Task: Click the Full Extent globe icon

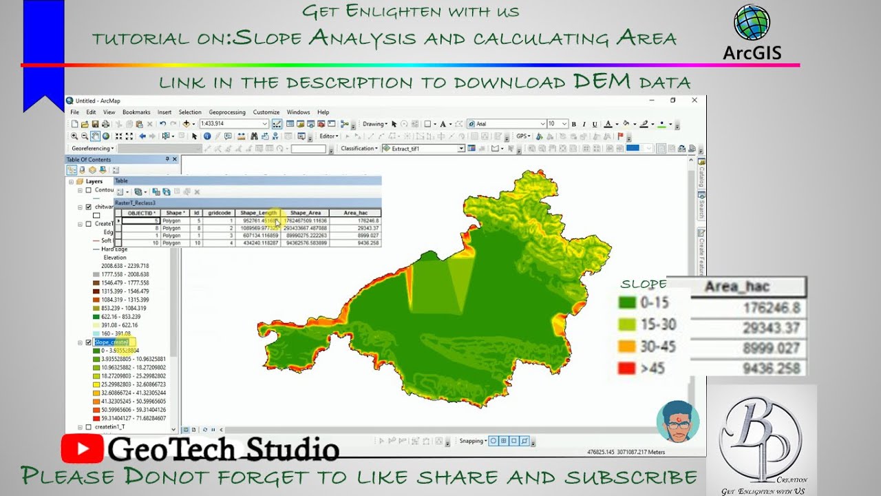Action: click(x=106, y=136)
